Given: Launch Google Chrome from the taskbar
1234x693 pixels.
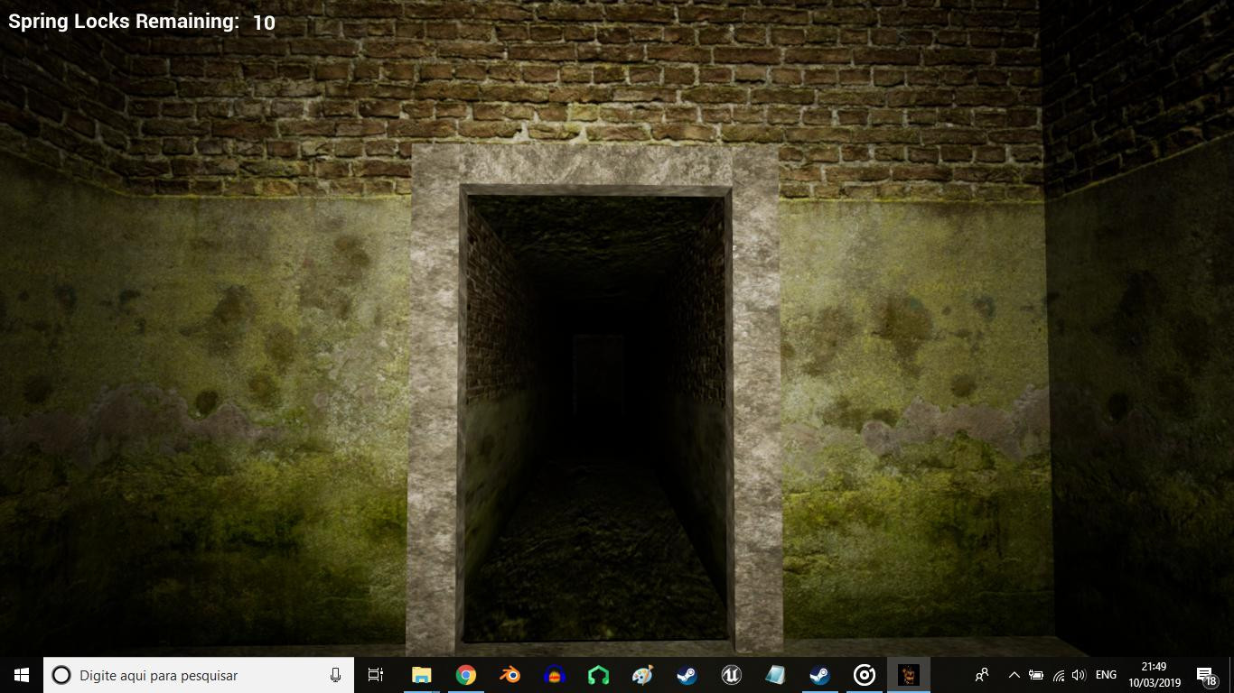Looking at the screenshot, I should 466,675.
